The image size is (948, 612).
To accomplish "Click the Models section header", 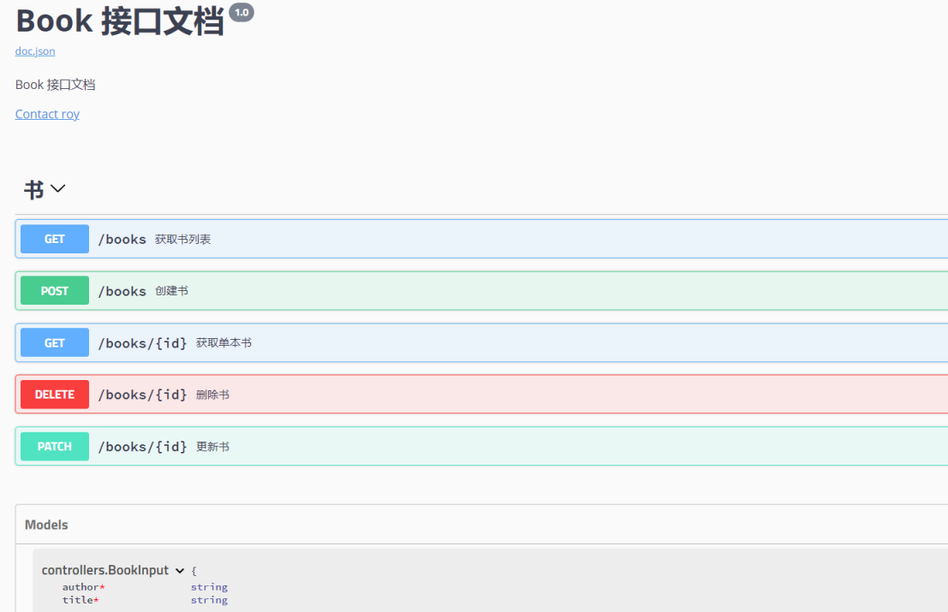I will click(46, 525).
